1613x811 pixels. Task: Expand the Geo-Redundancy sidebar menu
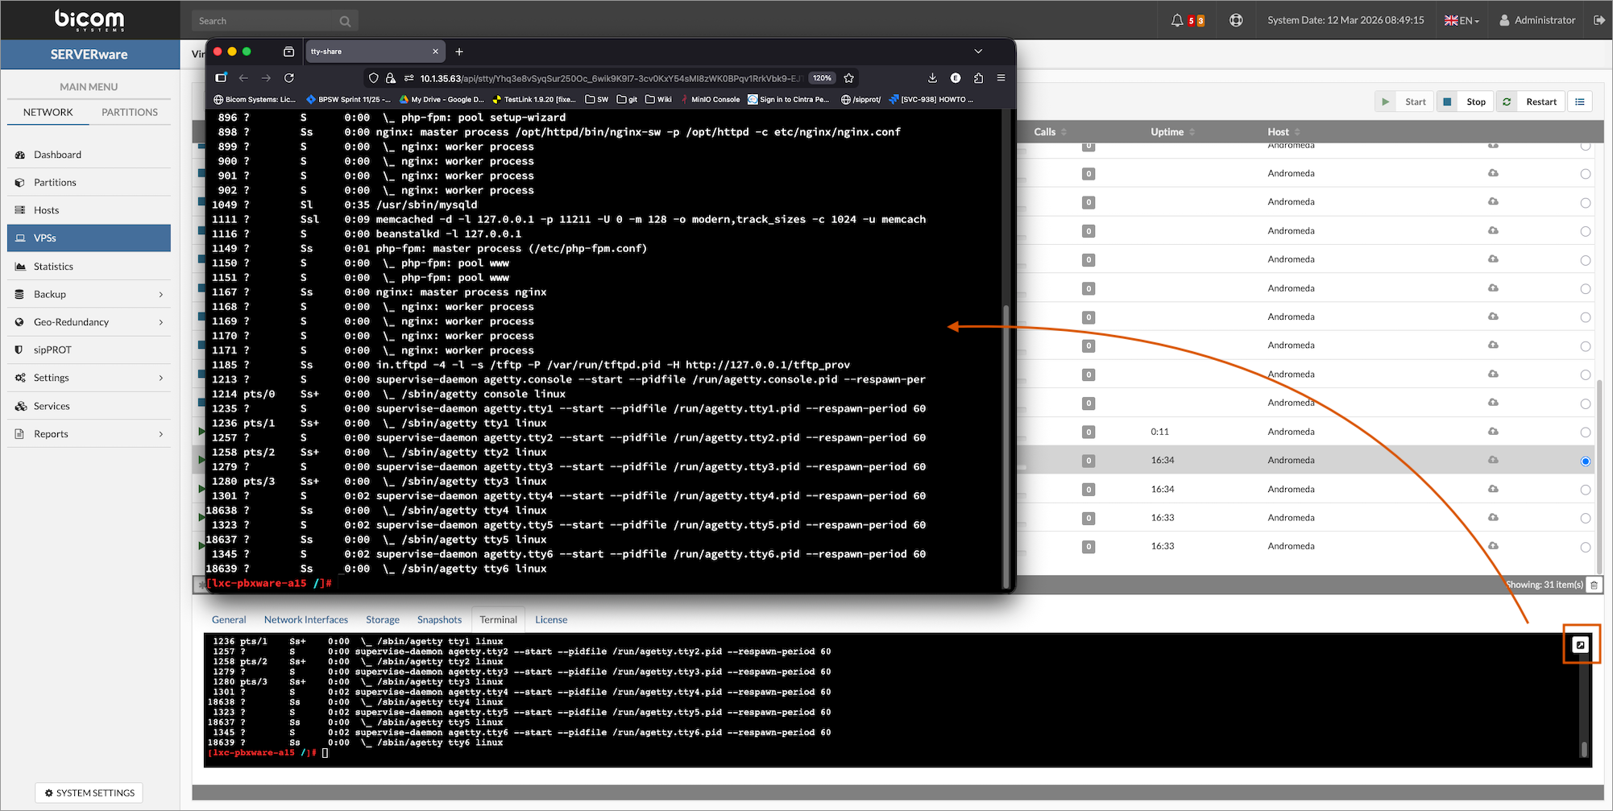[89, 322]
